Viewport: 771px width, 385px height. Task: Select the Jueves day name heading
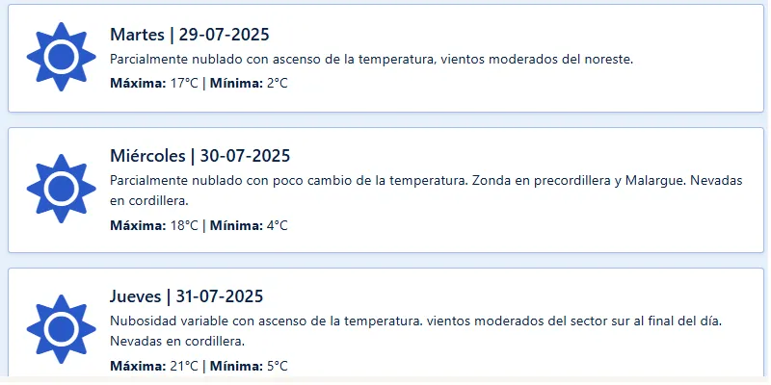[x=136, y=296]
